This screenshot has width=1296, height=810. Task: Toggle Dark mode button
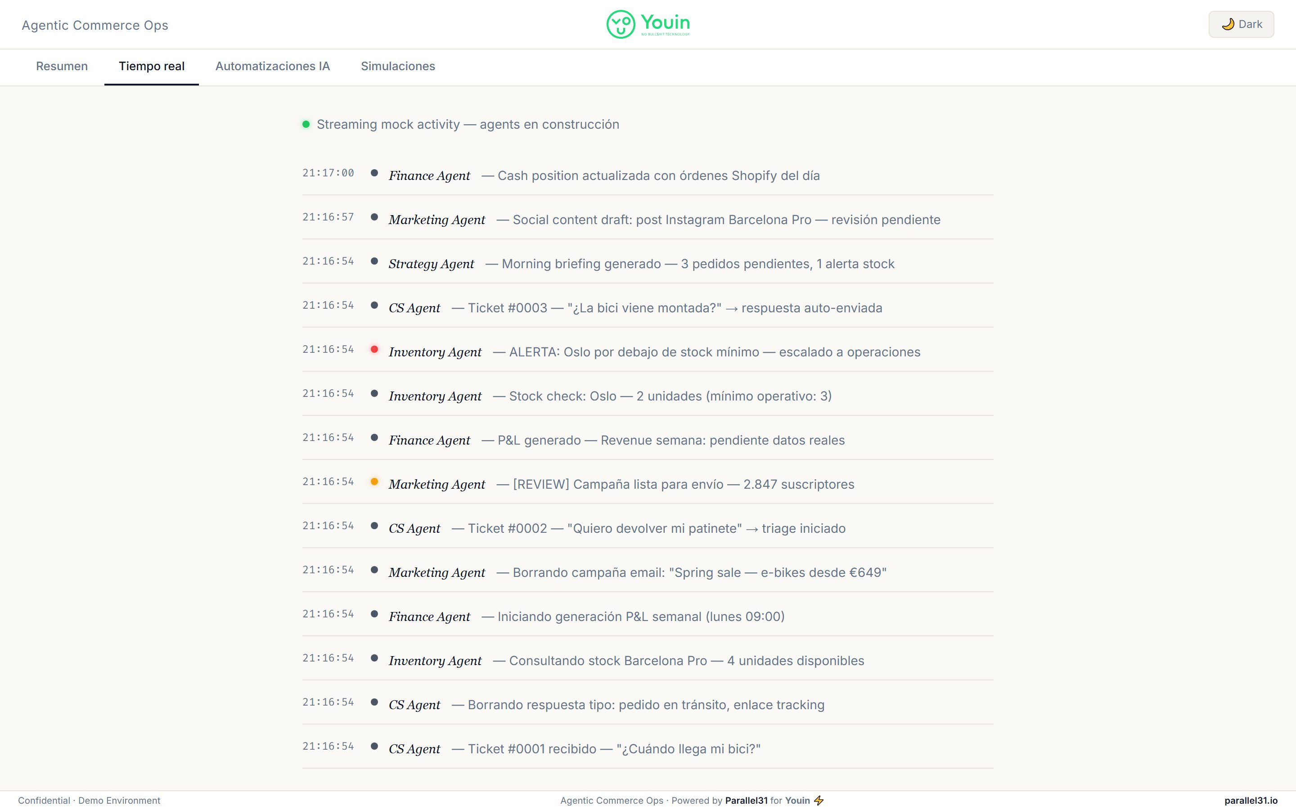pos(1241,24)
